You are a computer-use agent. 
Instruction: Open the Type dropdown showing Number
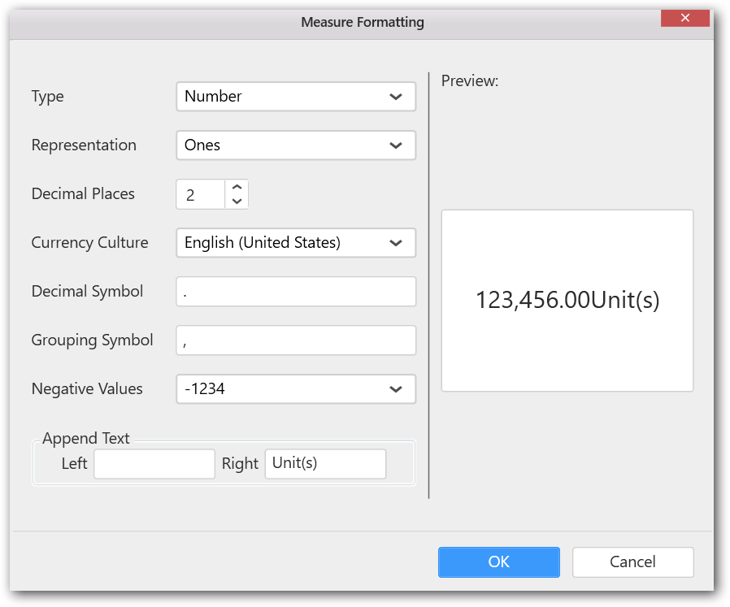295,97
